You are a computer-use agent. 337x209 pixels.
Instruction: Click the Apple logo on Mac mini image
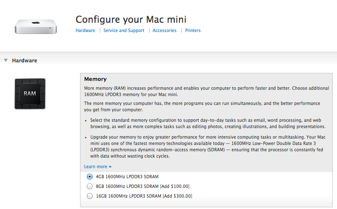click(36, 22)
